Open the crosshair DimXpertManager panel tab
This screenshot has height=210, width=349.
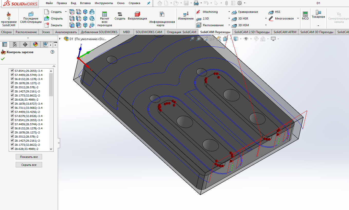(25, 44)
